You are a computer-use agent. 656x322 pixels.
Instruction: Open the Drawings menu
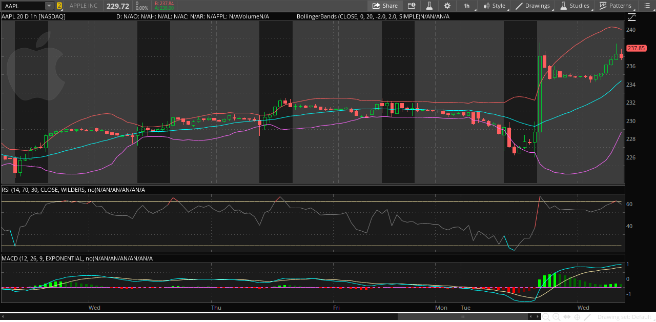(532, 6)
